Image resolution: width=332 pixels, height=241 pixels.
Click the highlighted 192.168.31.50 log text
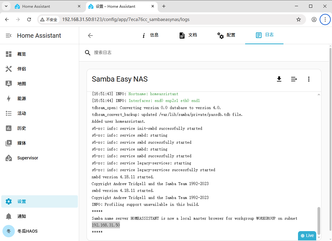[x=106, y=225]
